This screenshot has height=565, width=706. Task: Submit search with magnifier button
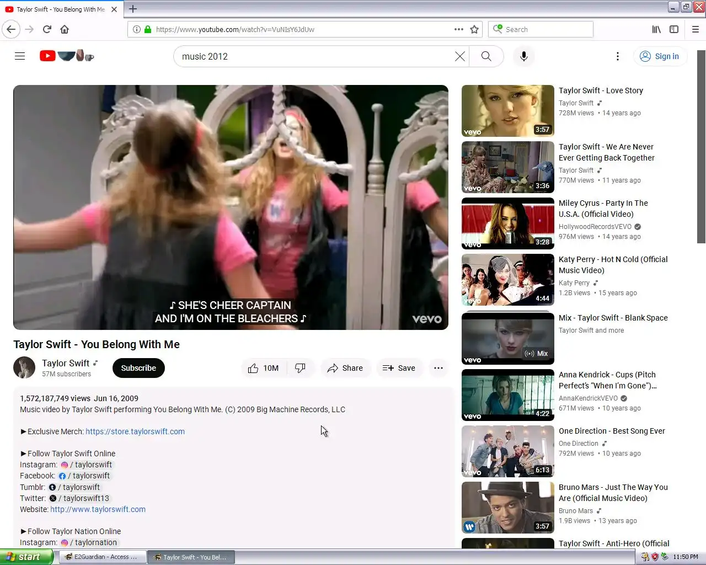coord(486,56)
